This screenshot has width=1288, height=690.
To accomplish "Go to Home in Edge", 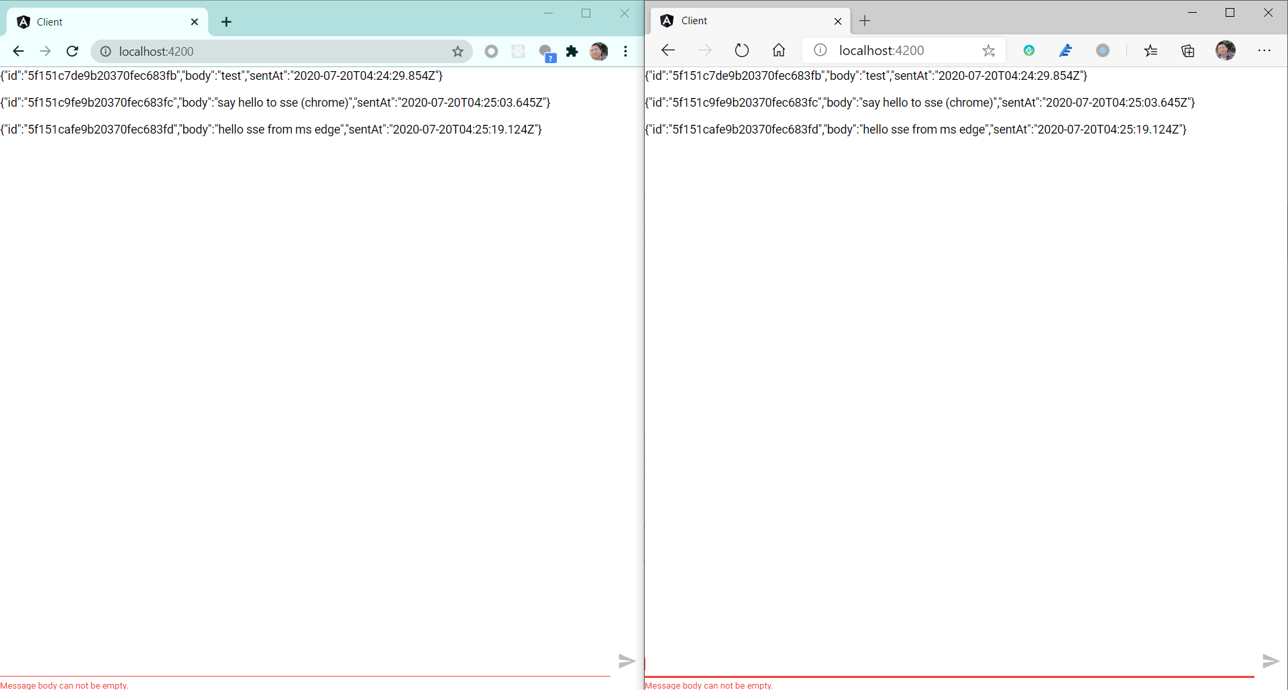I will pyautogui.click(x=778, y=50).
